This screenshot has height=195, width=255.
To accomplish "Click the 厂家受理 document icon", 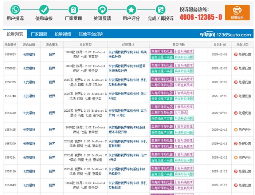I will tap(73, 10).
